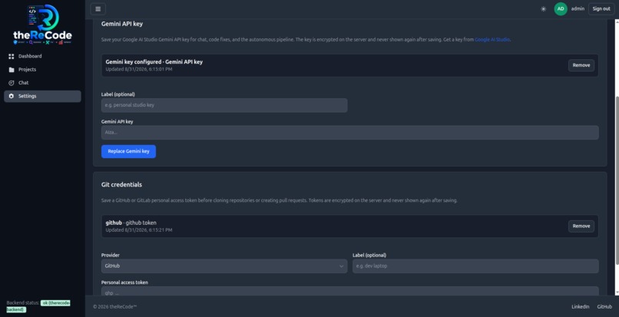The height and width of the screenshot is (317, 619).
Task: Focus the Personal access token input
Action: [349, 291]
